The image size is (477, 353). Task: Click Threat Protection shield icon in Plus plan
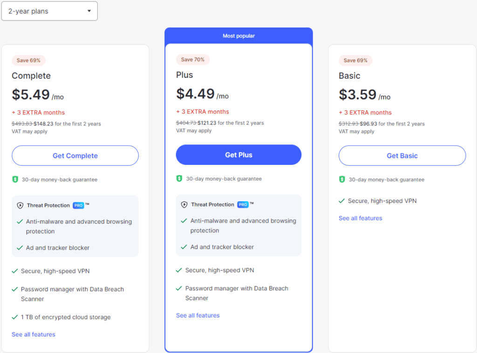click(x=184, y=204)
